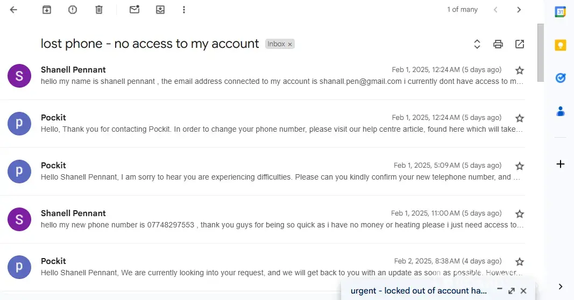Hide the side panel with chevron
574x300 pixels.
(561, 287)
